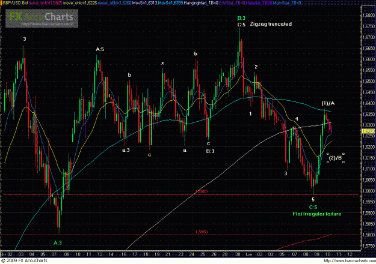Viewport: 376px width, 264px height.
Task: Click the 1,5900 price axis label
Action: tap(368, 213)
